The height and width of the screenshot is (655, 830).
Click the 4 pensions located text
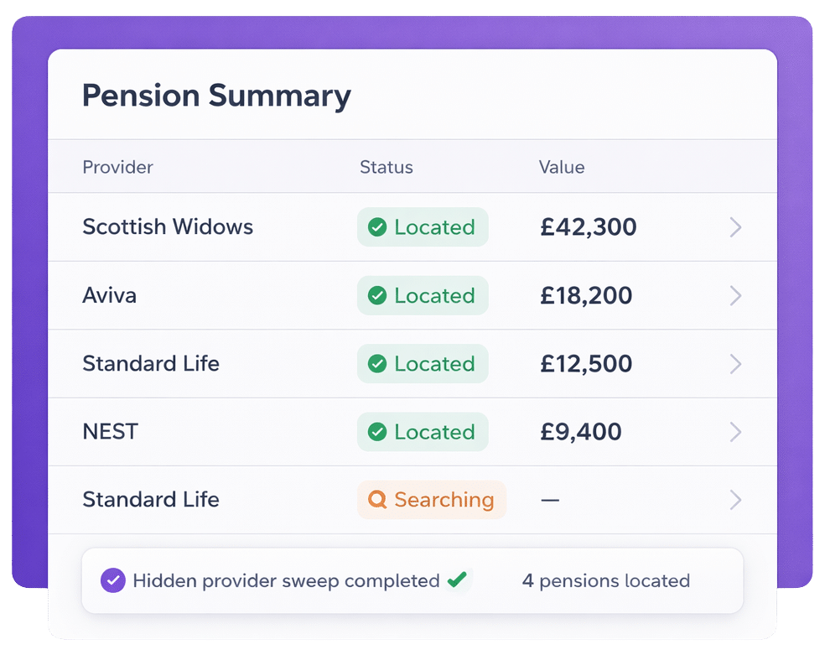click(605, 580)
